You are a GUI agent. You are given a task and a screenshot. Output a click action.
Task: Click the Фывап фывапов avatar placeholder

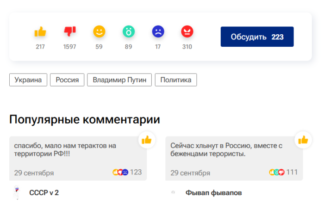173,192
